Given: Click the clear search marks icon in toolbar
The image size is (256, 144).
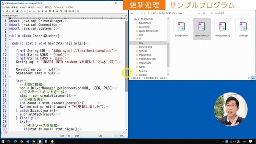Looking at the screenshot, I should pos(54,11).
